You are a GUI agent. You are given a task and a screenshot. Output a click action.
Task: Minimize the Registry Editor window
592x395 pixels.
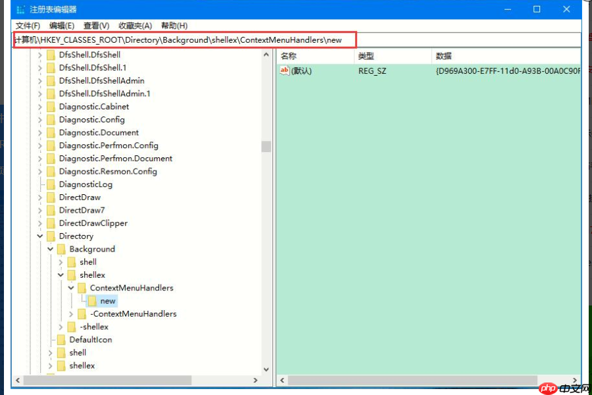(x=508, y=9)
